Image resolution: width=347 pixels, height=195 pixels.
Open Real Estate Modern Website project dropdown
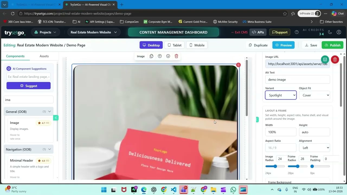[x=94, y=32]
